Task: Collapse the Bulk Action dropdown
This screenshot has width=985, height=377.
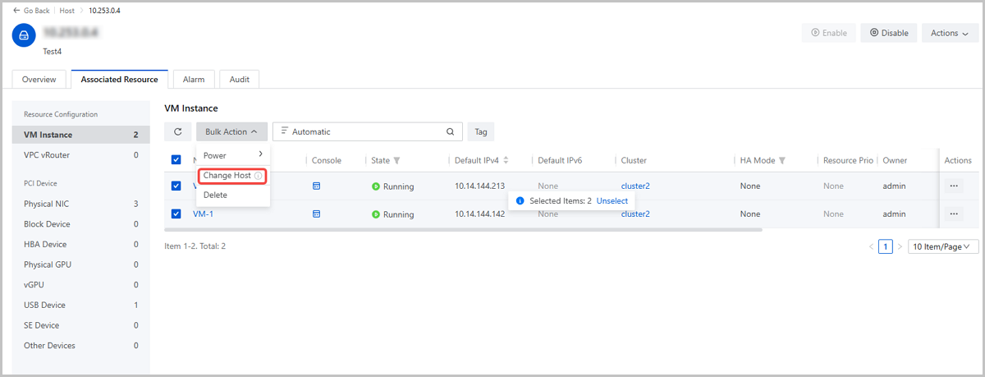Action: click(x=231, y=131)
